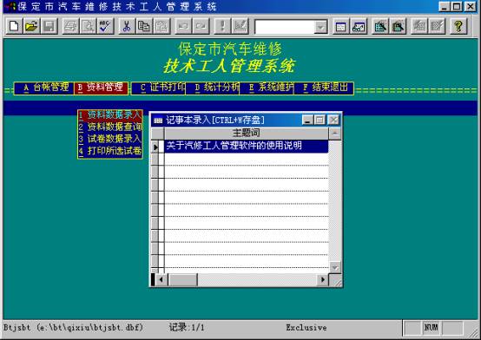Choose 试卷数据录入 from submenu
Viewport: 481px width, 340px height.
tap(110, 139)
